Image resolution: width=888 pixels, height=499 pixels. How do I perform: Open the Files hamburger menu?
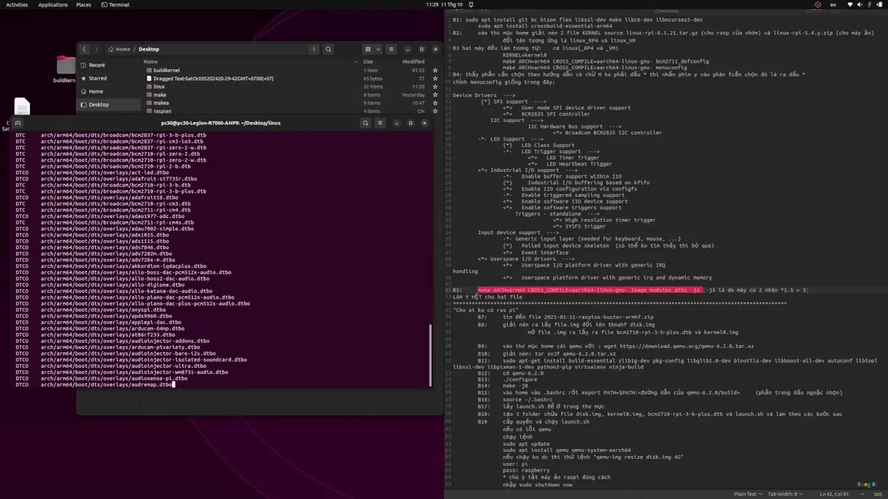(391, 49)
